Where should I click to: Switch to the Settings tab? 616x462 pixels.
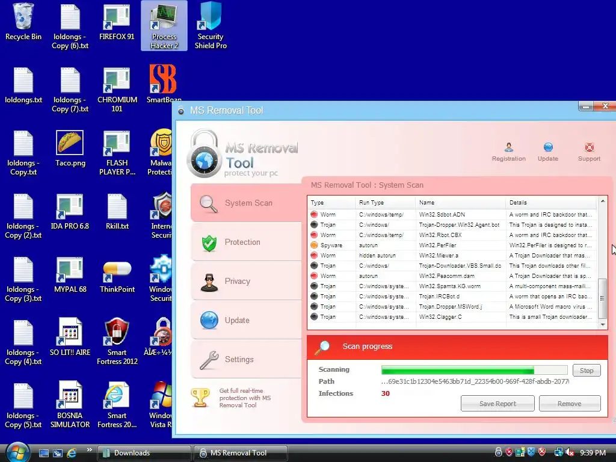click(x=247, y=359)
